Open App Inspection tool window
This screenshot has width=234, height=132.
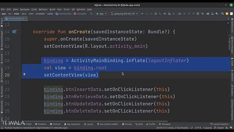(x=72, y=124)
